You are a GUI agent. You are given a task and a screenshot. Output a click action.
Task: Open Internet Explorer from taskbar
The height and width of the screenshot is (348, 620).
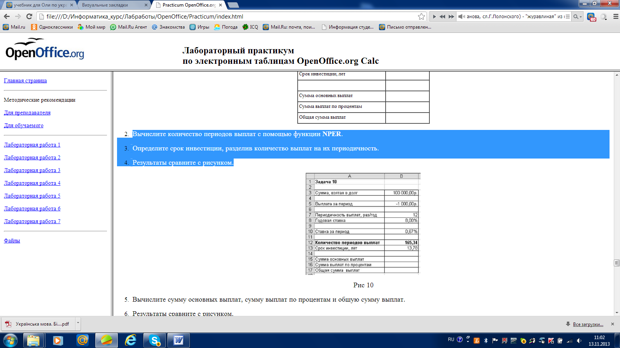point(131,340)
